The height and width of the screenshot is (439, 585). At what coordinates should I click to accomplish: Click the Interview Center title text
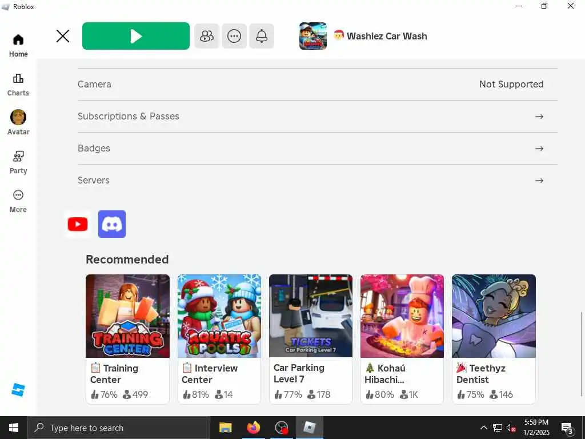pyautogui.click(x=210, y=374)
